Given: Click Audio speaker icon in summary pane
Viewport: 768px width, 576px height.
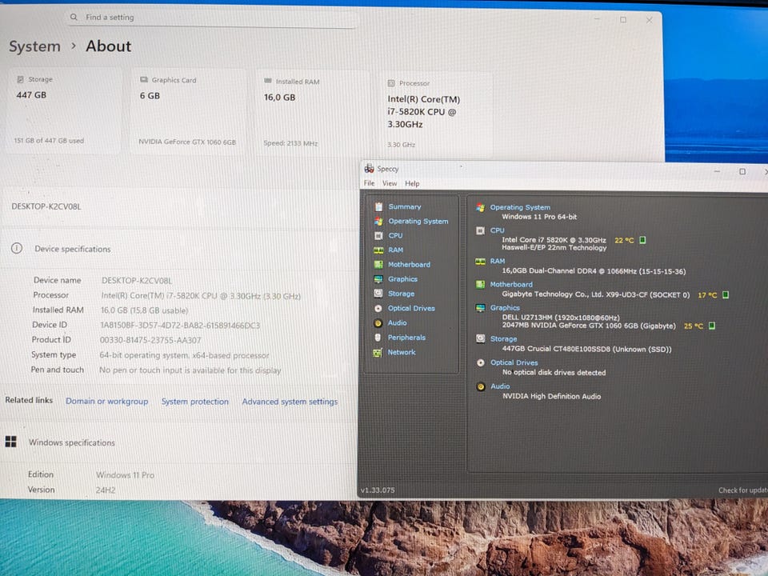Looking at the screenshot, I should click(x=481, y=386).
